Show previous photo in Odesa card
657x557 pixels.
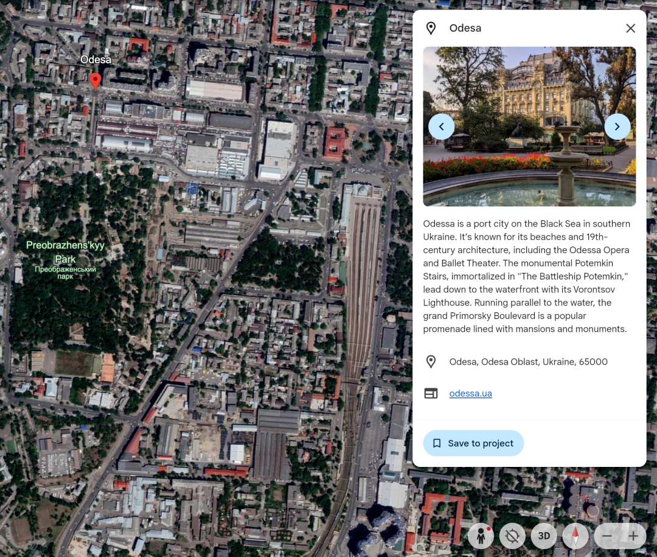click(x=442, y=127)
